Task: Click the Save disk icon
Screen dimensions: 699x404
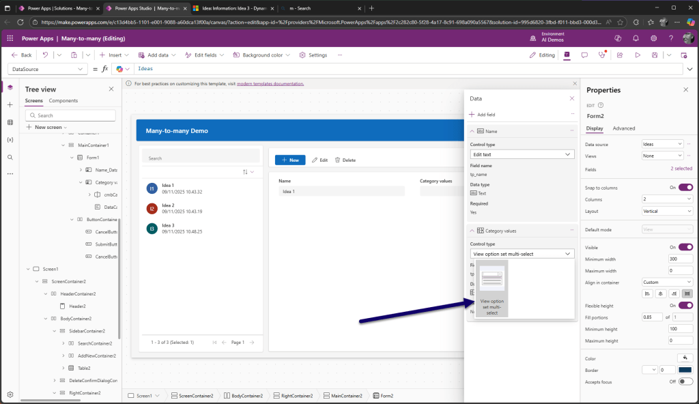Action: tap(655, 55)
